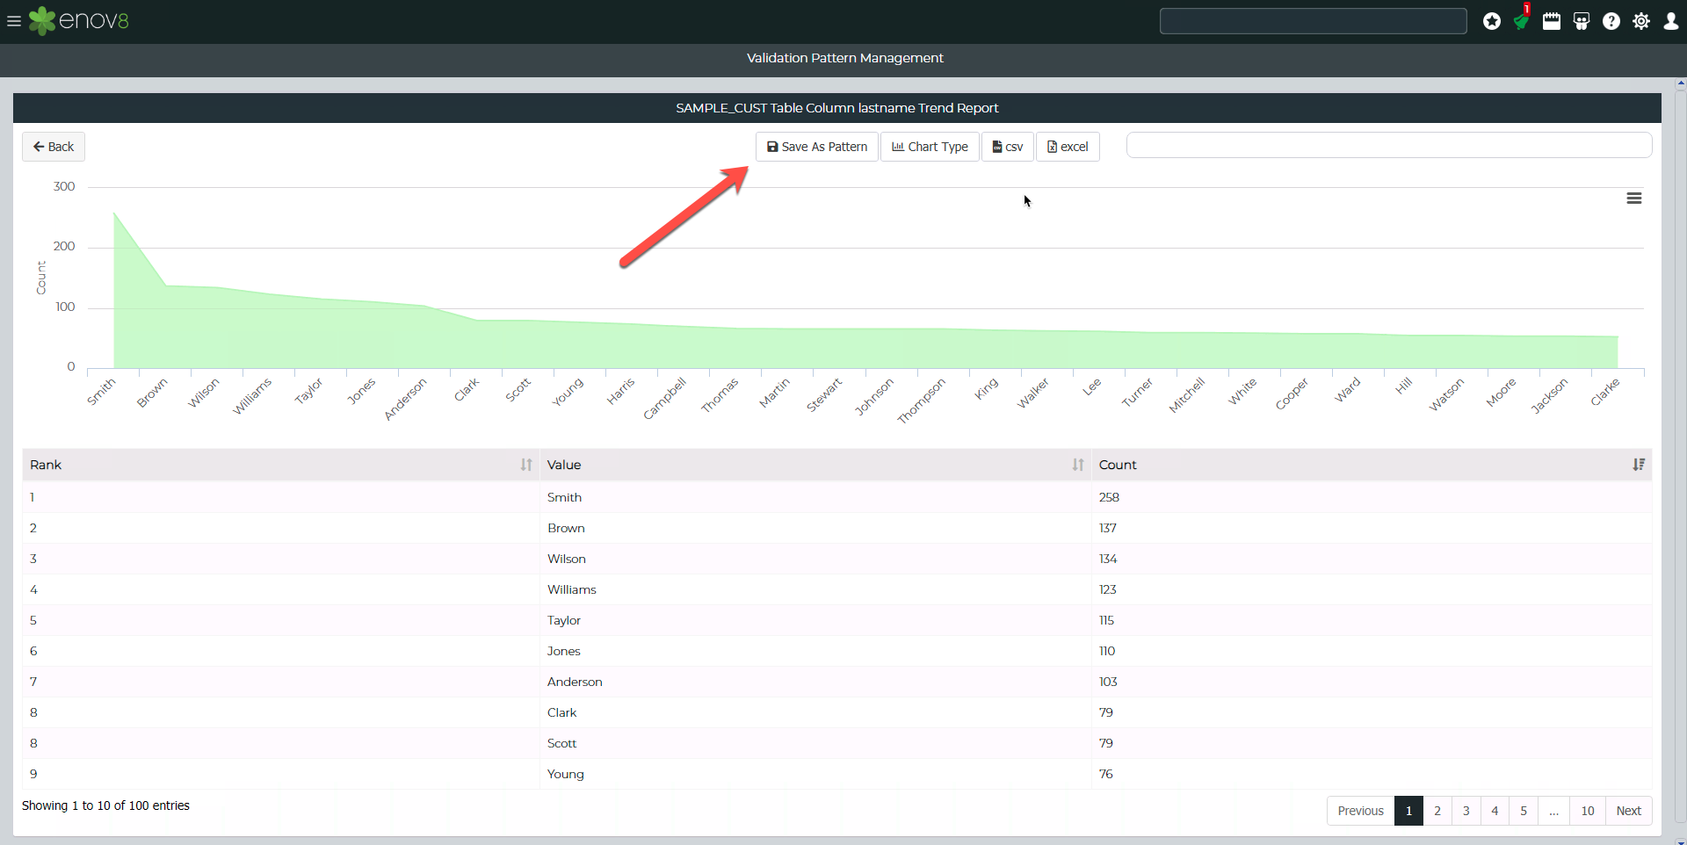
Task: Select pagination page 2
Action: [x=1437, y=811]
